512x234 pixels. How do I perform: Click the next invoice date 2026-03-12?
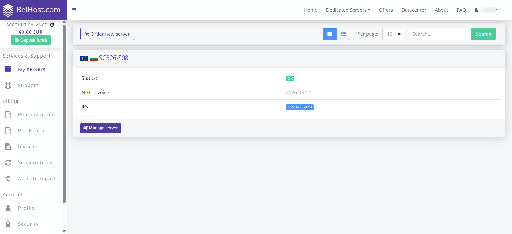[x=298, y=93]
